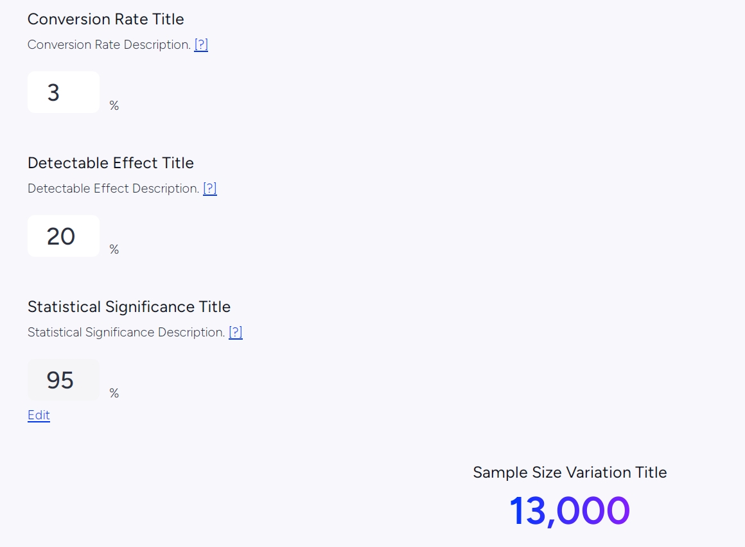Open the Conversion Rate help [?] link
This screenshot has height=547, width=745.
click(201, 45)
